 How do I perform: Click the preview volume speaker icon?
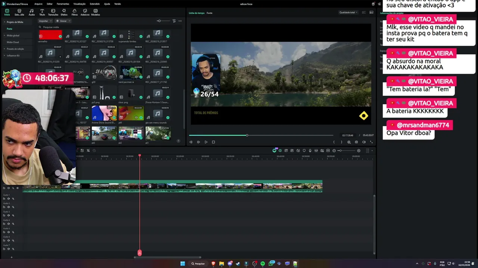(364, 142)
